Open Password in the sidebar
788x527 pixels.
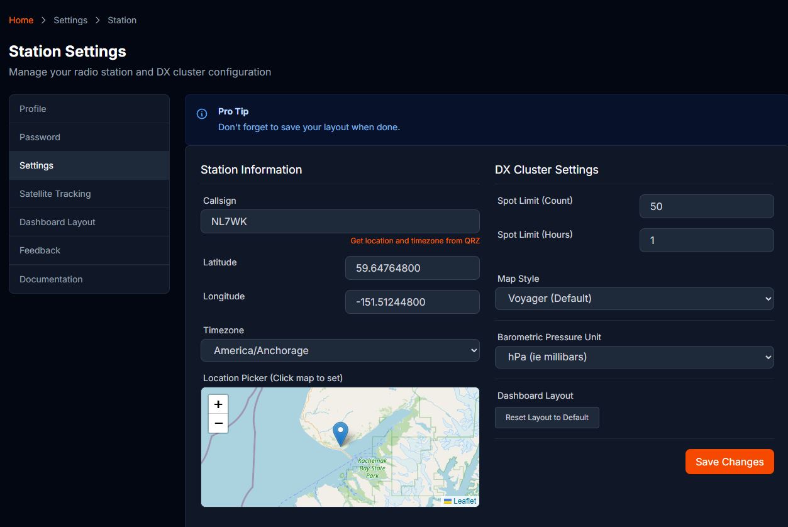pos(89,137)
